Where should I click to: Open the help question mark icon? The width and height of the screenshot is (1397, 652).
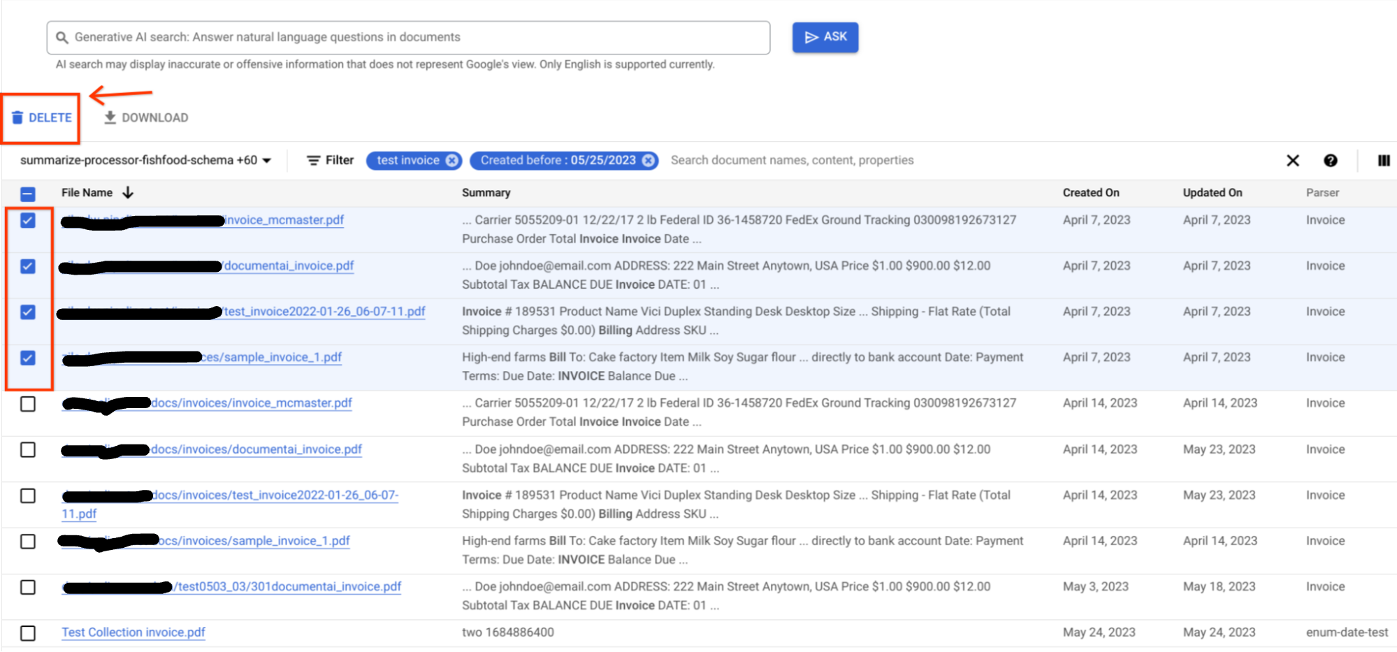click(1330, 161)
